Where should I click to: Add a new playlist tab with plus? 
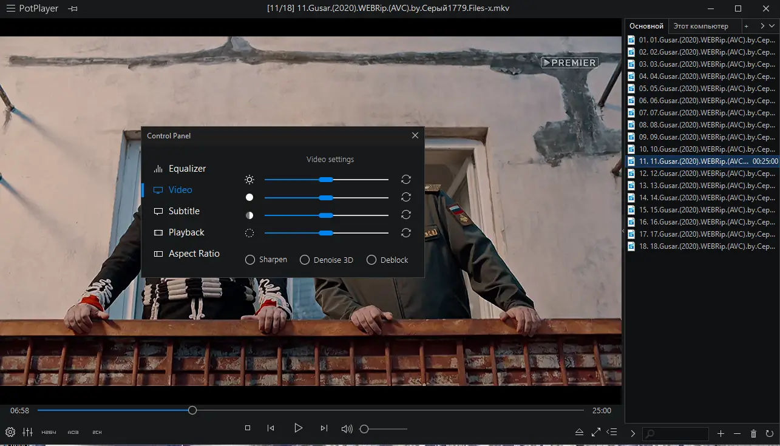(747, 26)
